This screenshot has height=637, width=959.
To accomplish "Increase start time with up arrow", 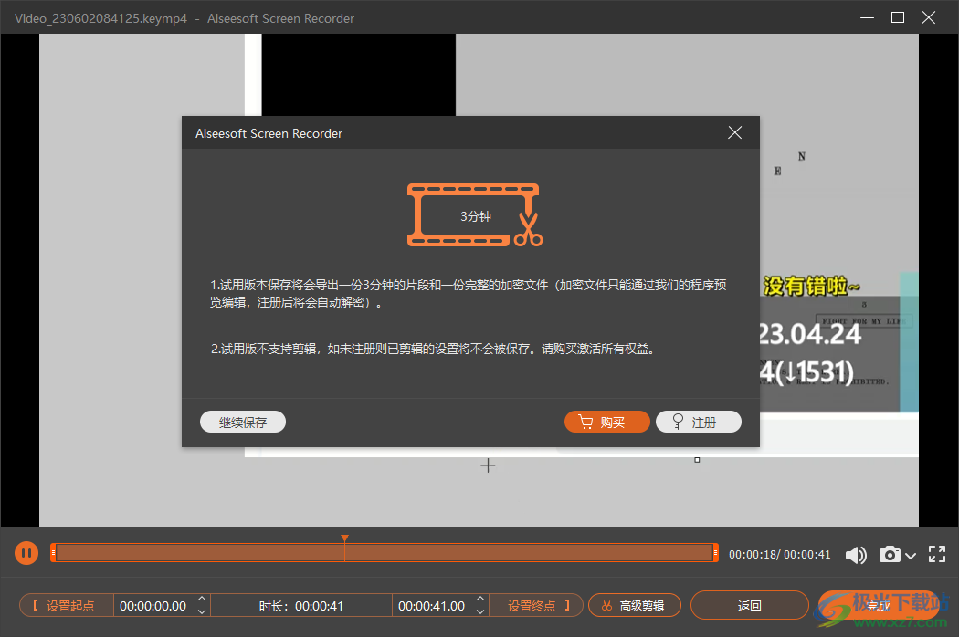I will [202, 599].
